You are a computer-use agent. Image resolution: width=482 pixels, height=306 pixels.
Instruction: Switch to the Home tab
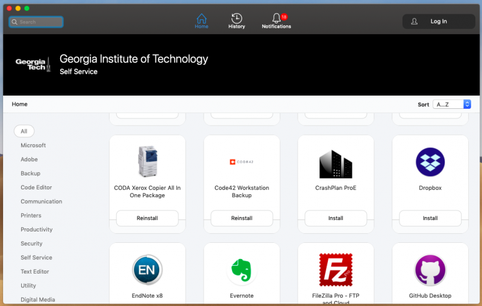(201, 21)
